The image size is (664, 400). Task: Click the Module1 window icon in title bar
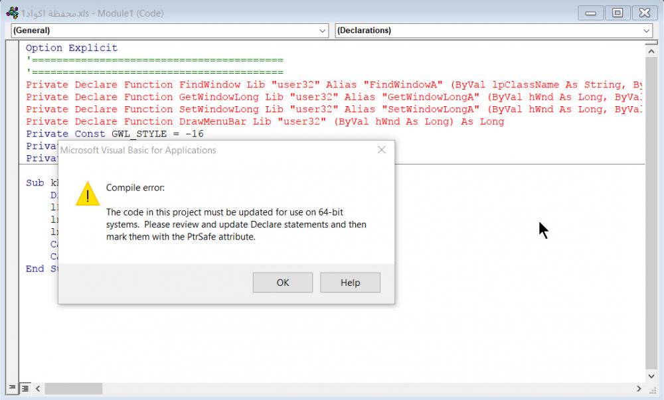[x=11, y=13]
